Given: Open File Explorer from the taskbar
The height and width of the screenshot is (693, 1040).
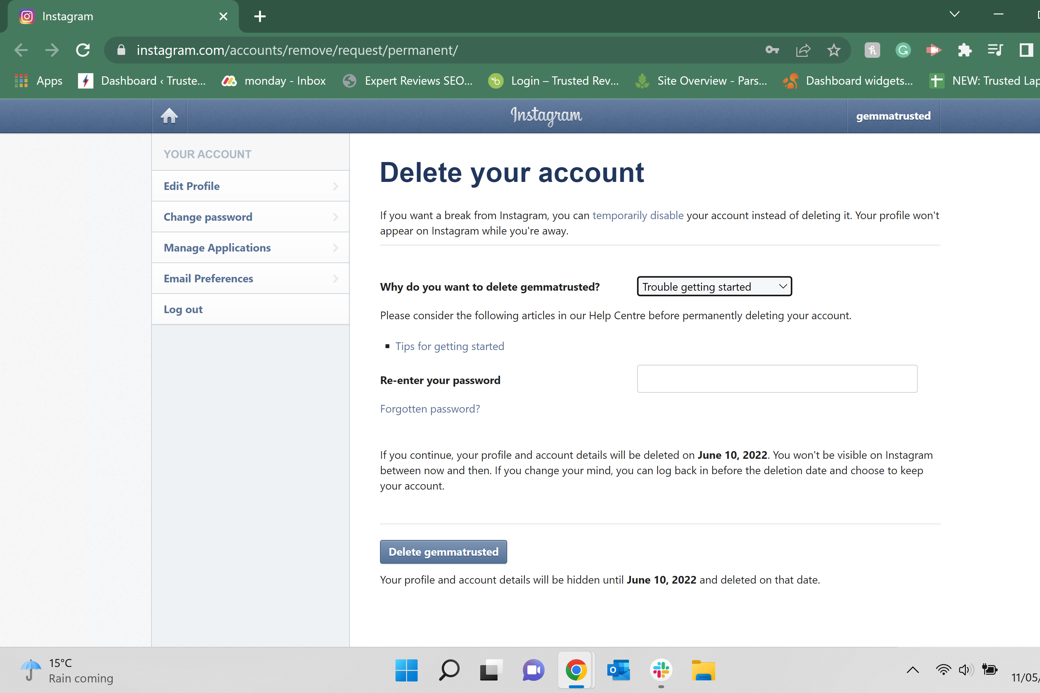Looking at the screenshot, I should pyautogui.click(x=703, y=671).
